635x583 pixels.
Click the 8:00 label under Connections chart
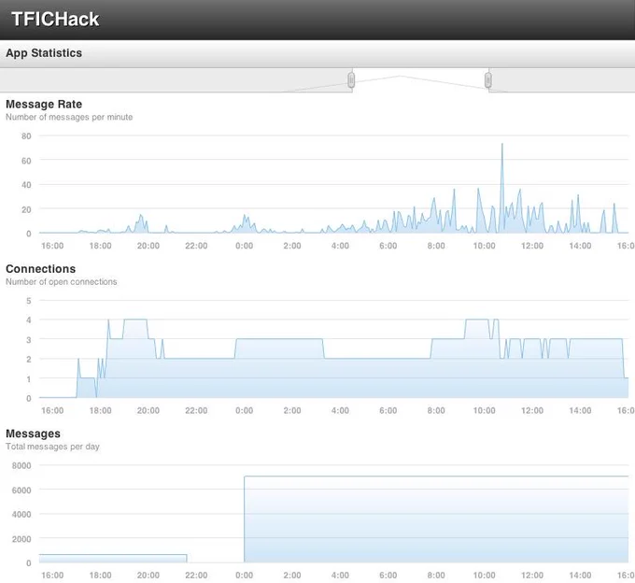(x=436, y=411)
